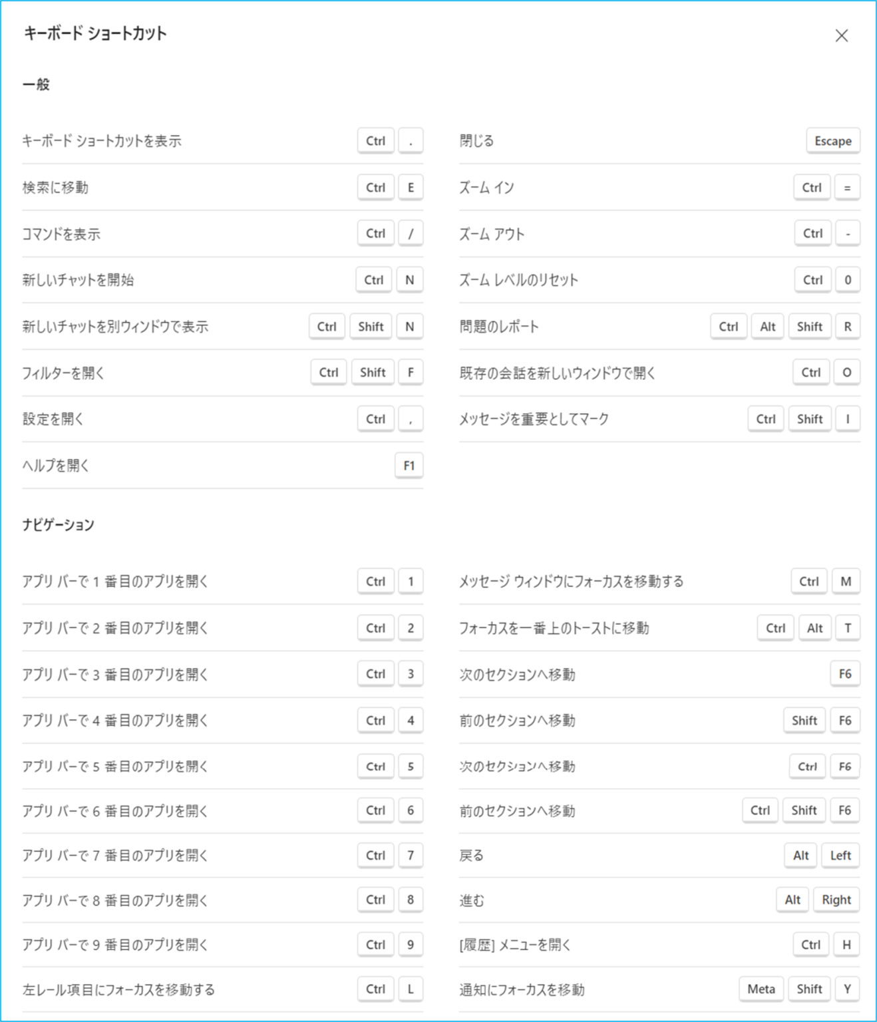Click the [履歴] メニューを開く label
The width and height of the screenshot is (877, 1022).
tap(514, 945)
